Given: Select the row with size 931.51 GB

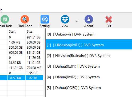Looking at the screenshot, I should [x=22, y=37].
